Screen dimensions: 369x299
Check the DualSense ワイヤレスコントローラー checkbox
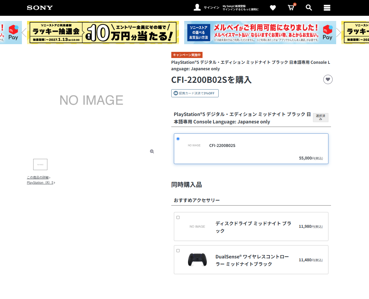point(178,250)
